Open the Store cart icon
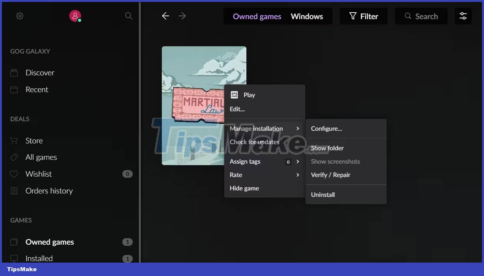The image size is (484, 276). 14,140
